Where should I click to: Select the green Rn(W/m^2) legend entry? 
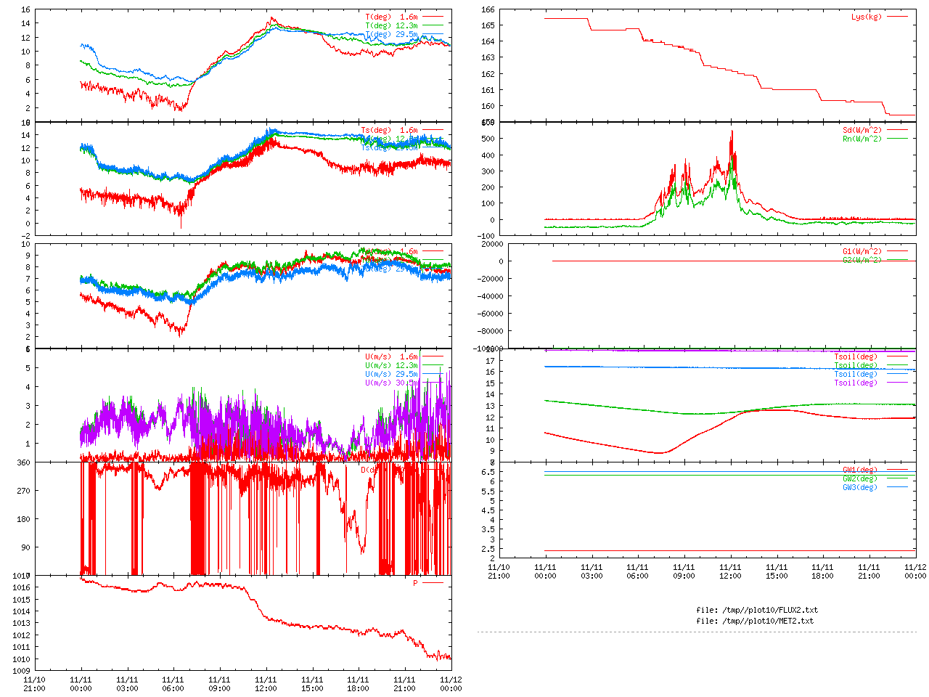click(x=862, y=139)
